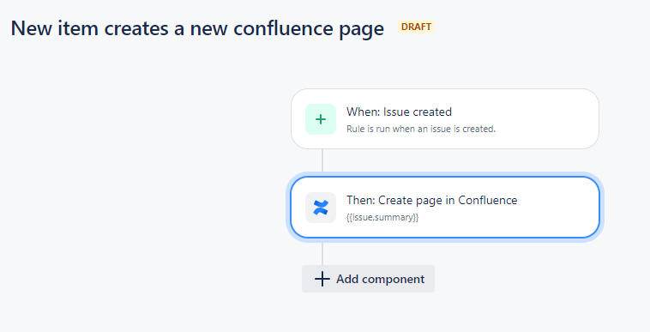This screenshot has height=332, width=650.
Task: Click the green plus trigger icon
Action: [x=321, y=119]
